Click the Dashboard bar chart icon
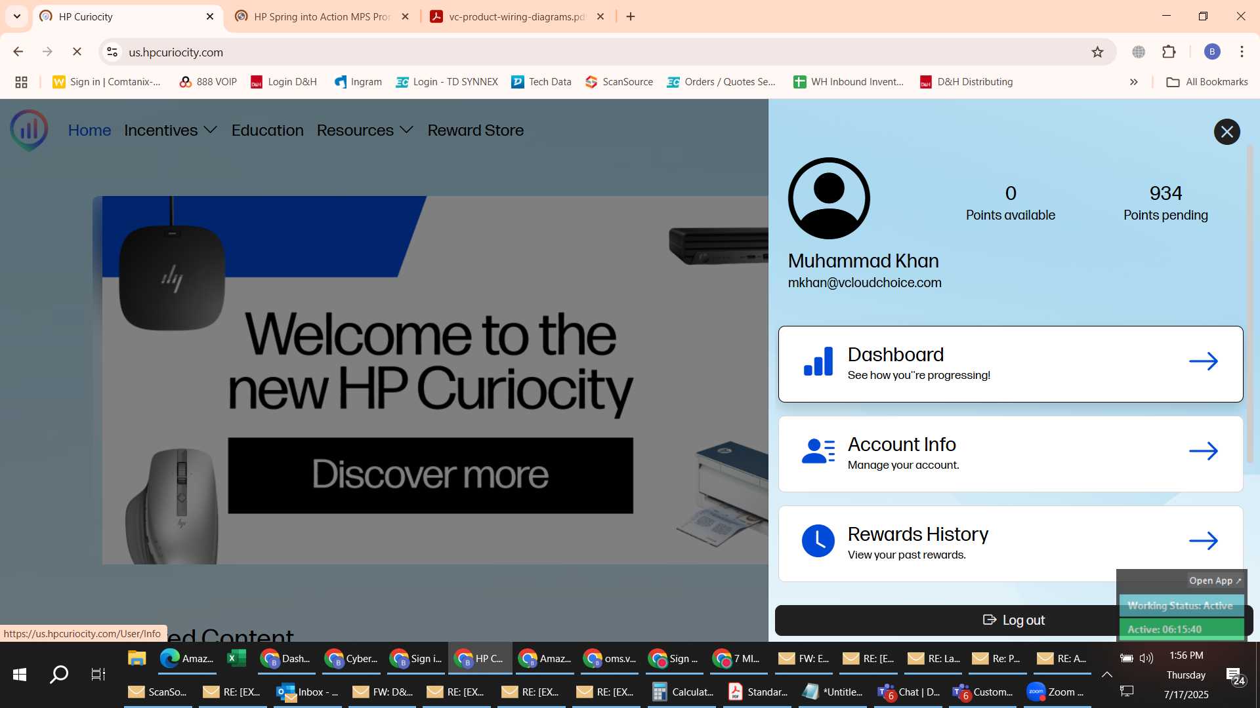1260x708 pixels. (x=818, y=361)
